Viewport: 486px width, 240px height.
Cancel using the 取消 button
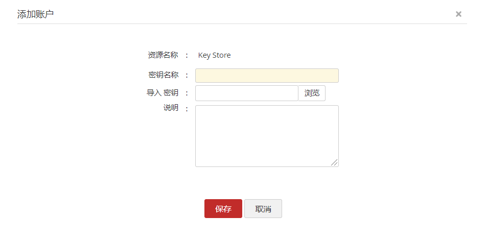263,209
